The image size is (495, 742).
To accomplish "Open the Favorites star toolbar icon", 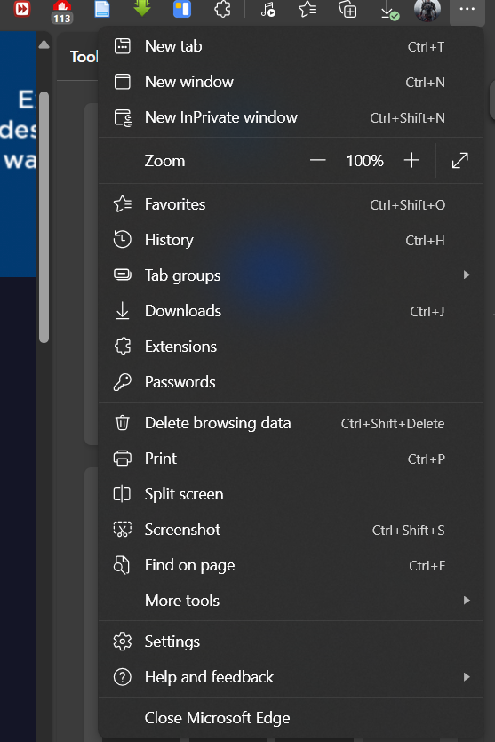I will tap(307, 9).
